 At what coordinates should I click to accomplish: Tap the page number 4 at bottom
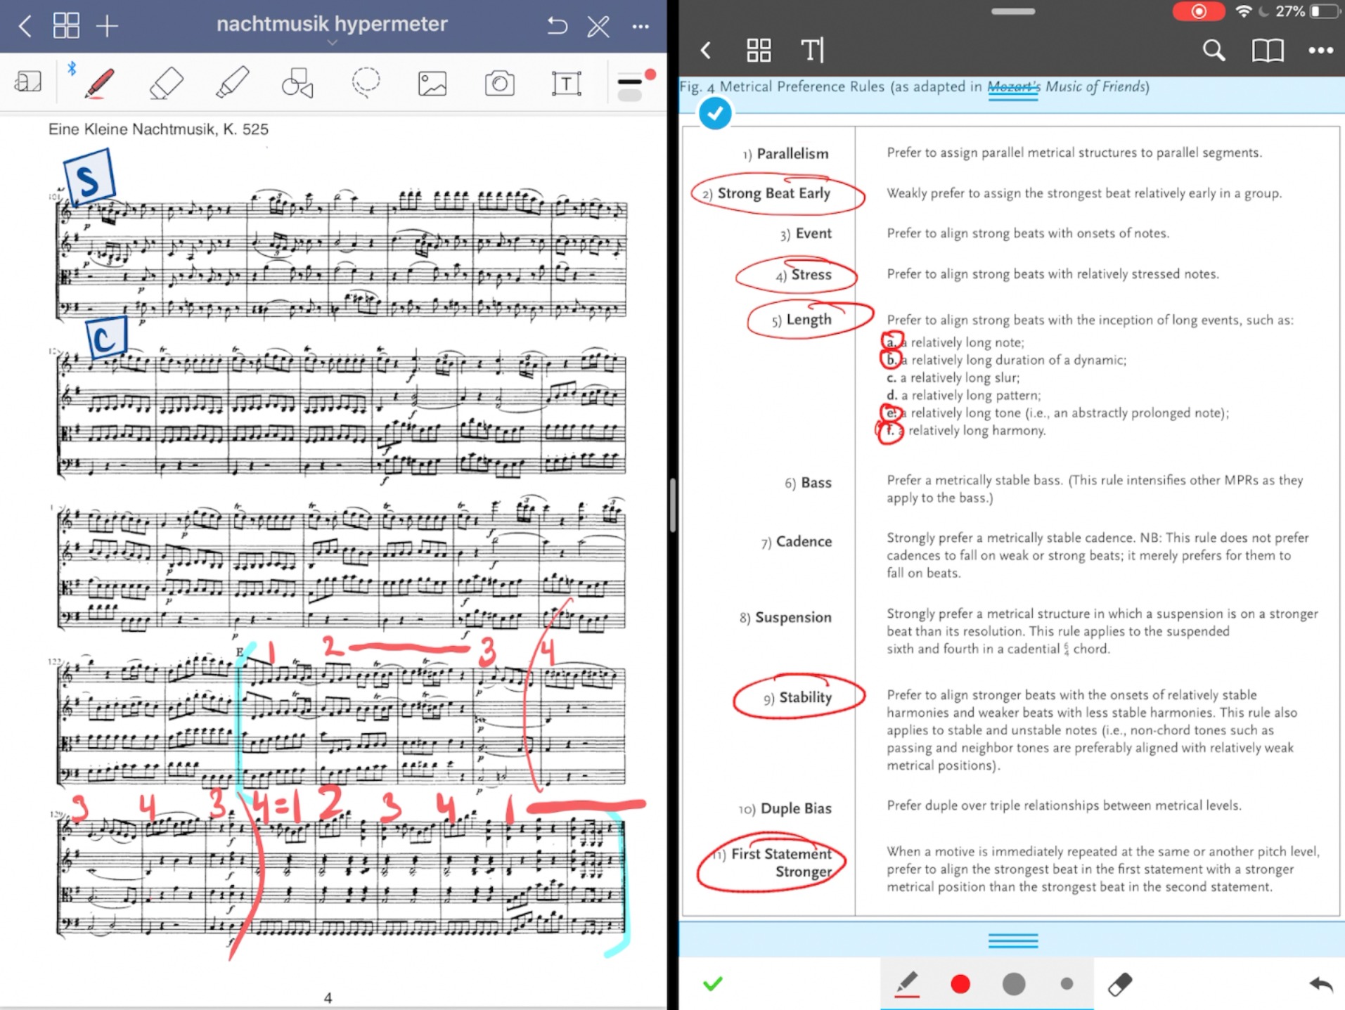[328, 997]
